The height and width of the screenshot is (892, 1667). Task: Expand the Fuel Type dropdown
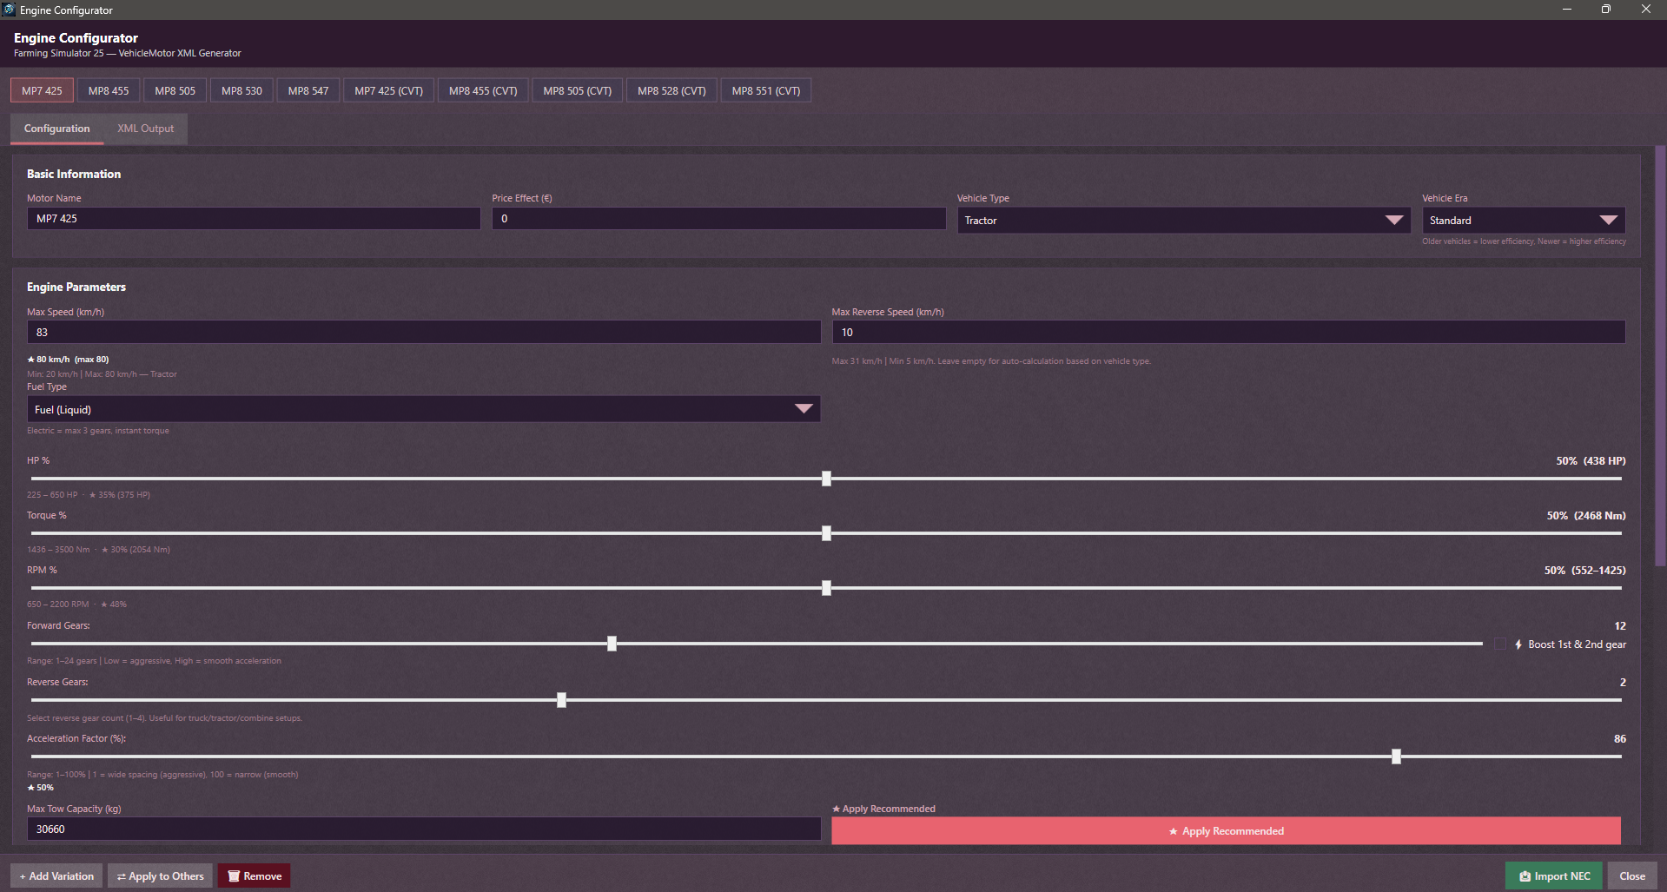(424, 409)
